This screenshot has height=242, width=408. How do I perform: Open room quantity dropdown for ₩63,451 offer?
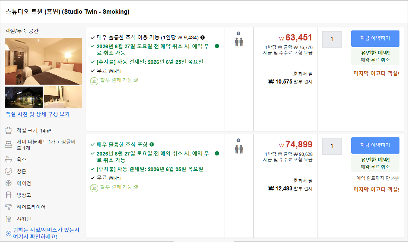click(x=332, y=39)
